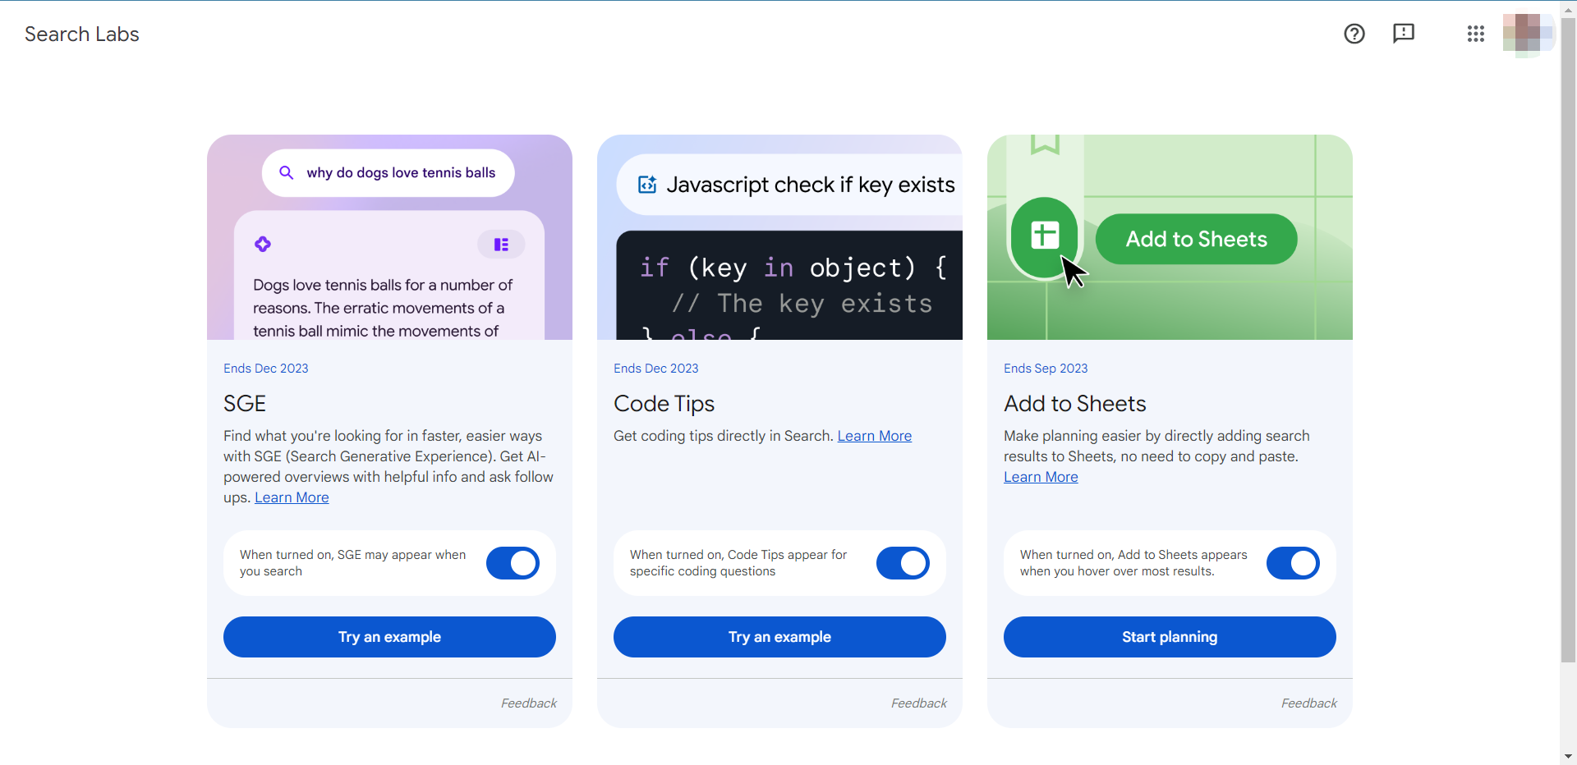Open Learn More link in SGE card

[x=292, y=497]
